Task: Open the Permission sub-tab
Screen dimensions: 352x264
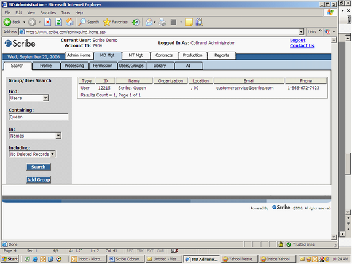Action: click(x=103, y=66)
